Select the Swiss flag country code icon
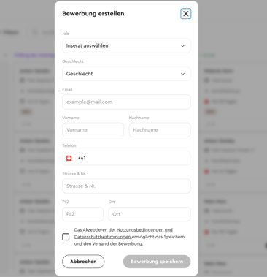Image resolution: width=267 pixels, height=277 pixels. tap(69, 158)
